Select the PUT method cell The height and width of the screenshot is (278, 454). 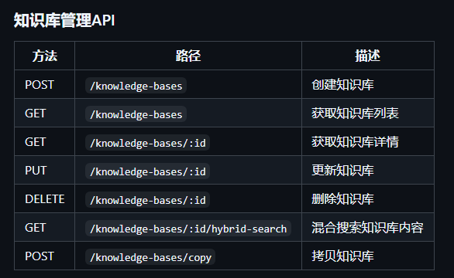pos(36,171)
